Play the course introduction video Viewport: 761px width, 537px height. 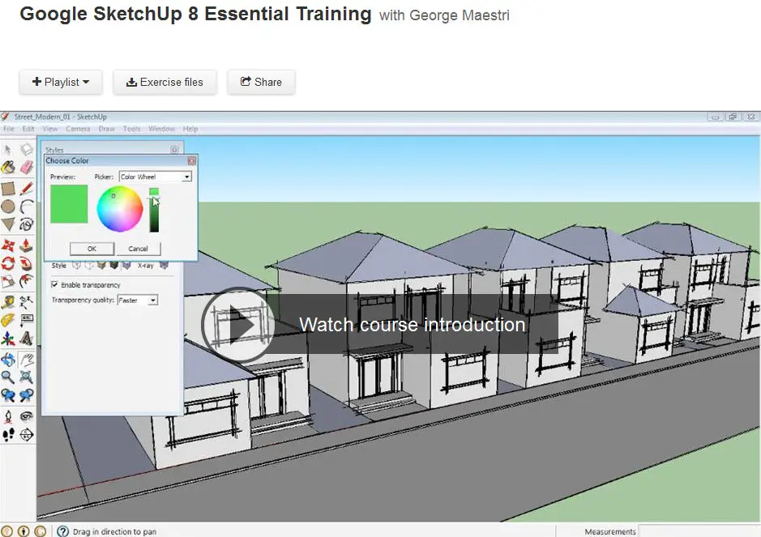237,324
